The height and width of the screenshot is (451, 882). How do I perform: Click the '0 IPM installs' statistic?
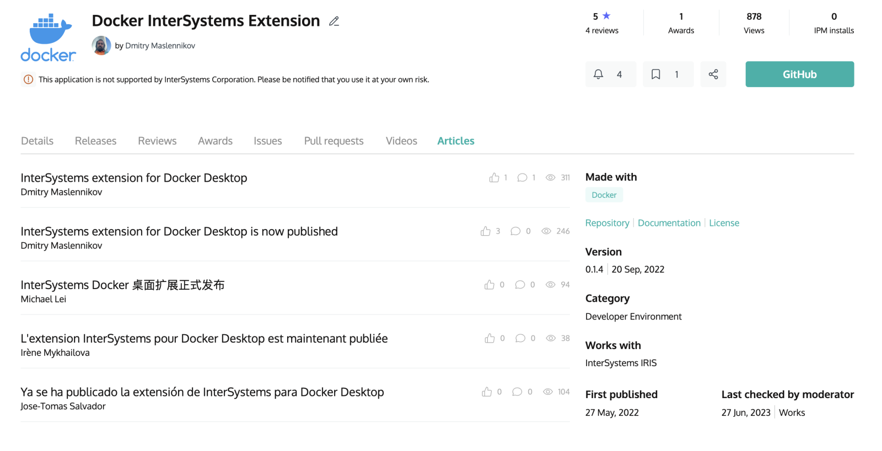click(x=834, y=24)
